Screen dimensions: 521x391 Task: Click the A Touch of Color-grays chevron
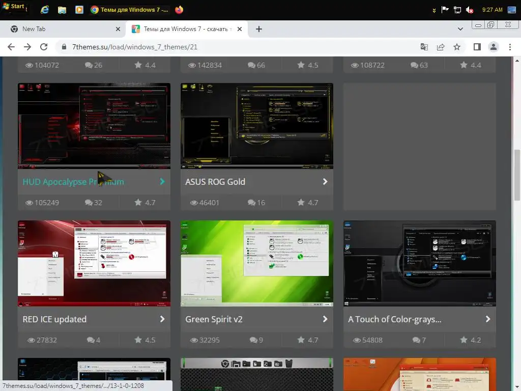pyautogui.click(x=488, y=319)
